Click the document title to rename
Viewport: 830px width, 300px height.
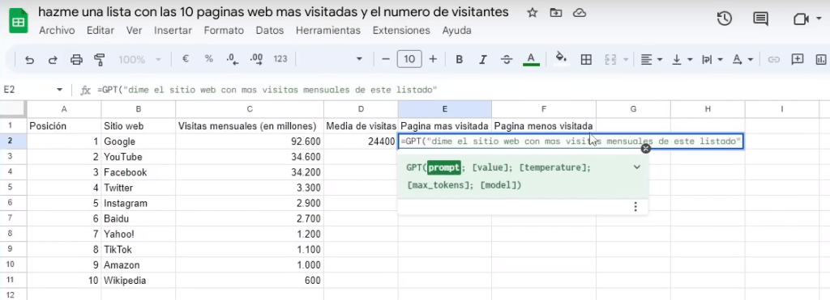point(274,12)
